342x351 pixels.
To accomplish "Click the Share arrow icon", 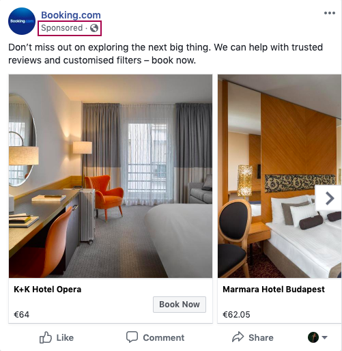I will pyautogui.click(x=238, y=337).
